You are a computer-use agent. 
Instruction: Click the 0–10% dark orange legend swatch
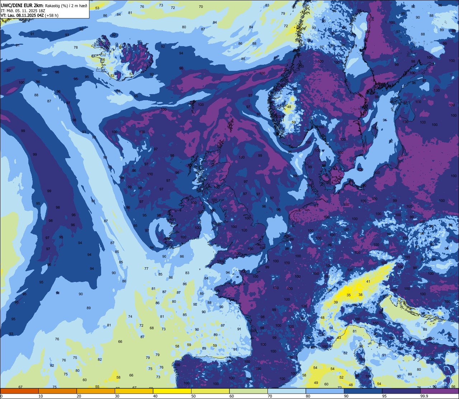19,391
